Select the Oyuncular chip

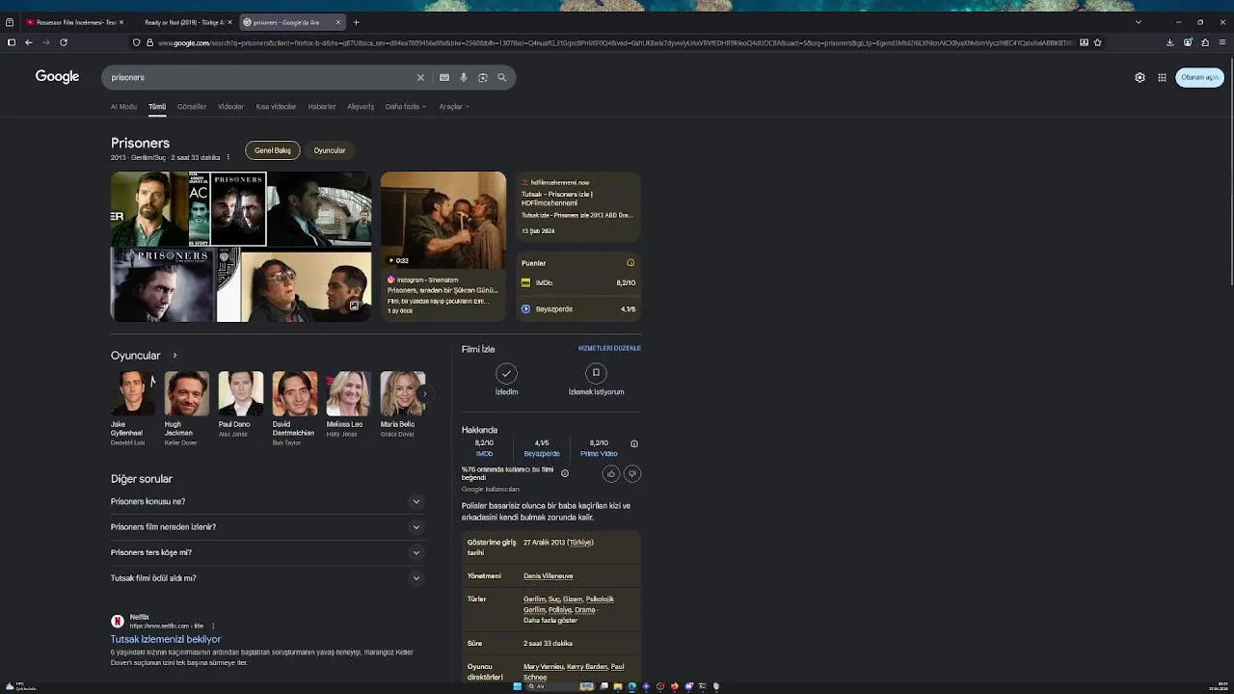pyautogui.click(x=330, y=150)
